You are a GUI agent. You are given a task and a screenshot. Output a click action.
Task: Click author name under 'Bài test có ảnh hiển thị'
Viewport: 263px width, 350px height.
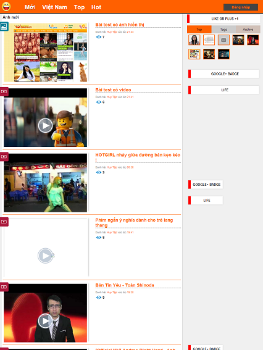[112, 32]
